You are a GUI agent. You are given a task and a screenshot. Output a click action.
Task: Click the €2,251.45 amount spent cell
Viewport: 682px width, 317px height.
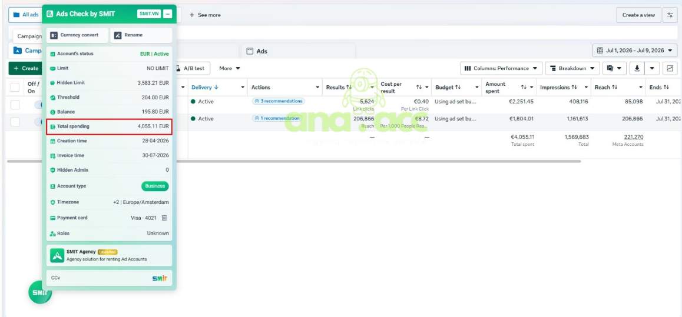(521, 102)
